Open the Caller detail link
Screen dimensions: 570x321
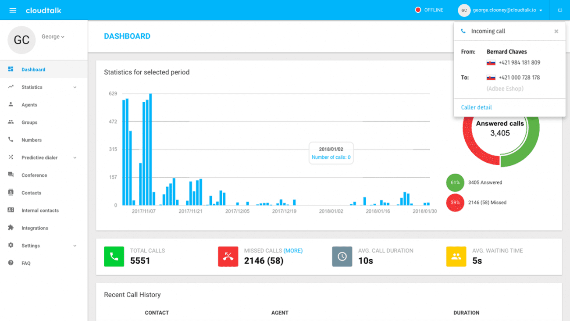(x=476, y=107)
